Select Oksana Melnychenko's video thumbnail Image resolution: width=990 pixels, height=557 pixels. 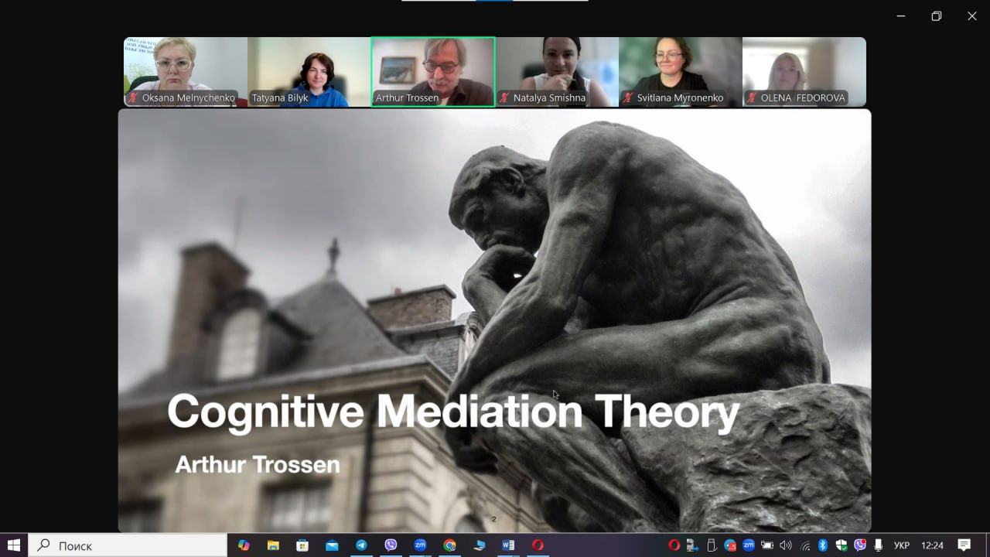coord(186,72)
